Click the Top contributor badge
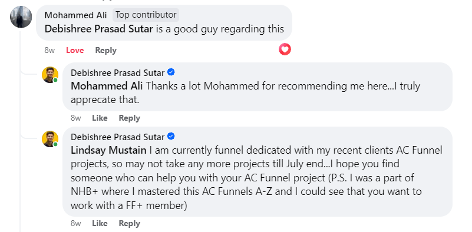The height and width of the screenshot is (232, 472). (146, 15)
